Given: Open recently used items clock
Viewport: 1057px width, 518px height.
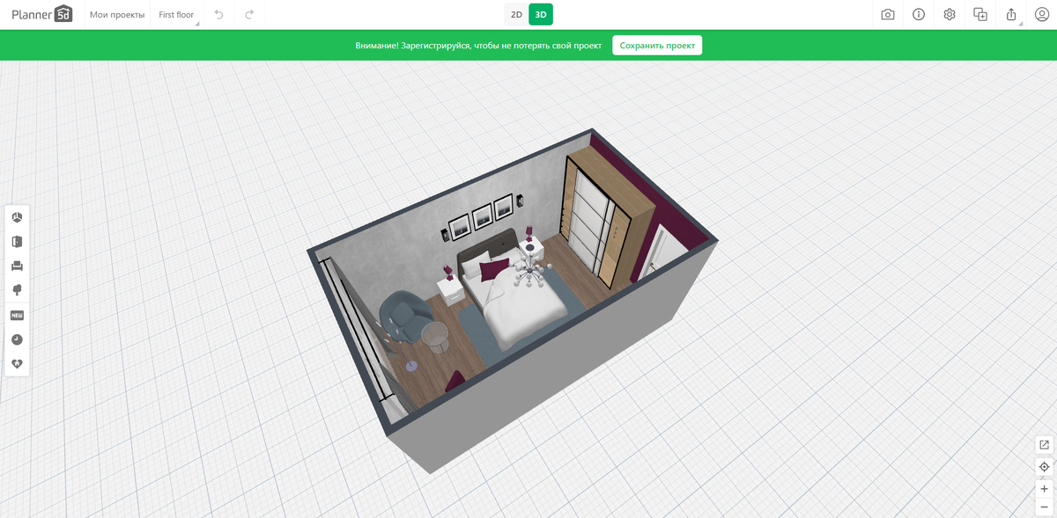Looking at the screenshot, I should (x=17, y=339).
